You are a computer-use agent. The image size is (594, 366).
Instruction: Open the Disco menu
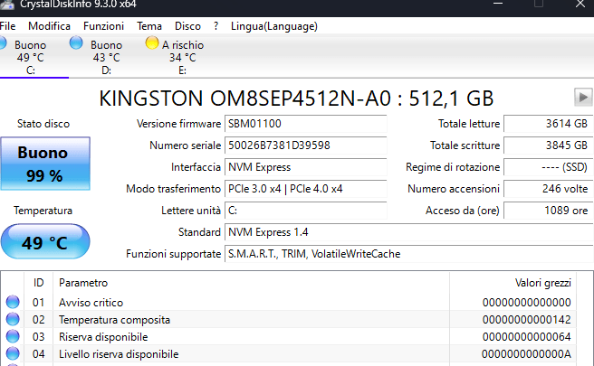pyautogui.click(x=187, y=26)
